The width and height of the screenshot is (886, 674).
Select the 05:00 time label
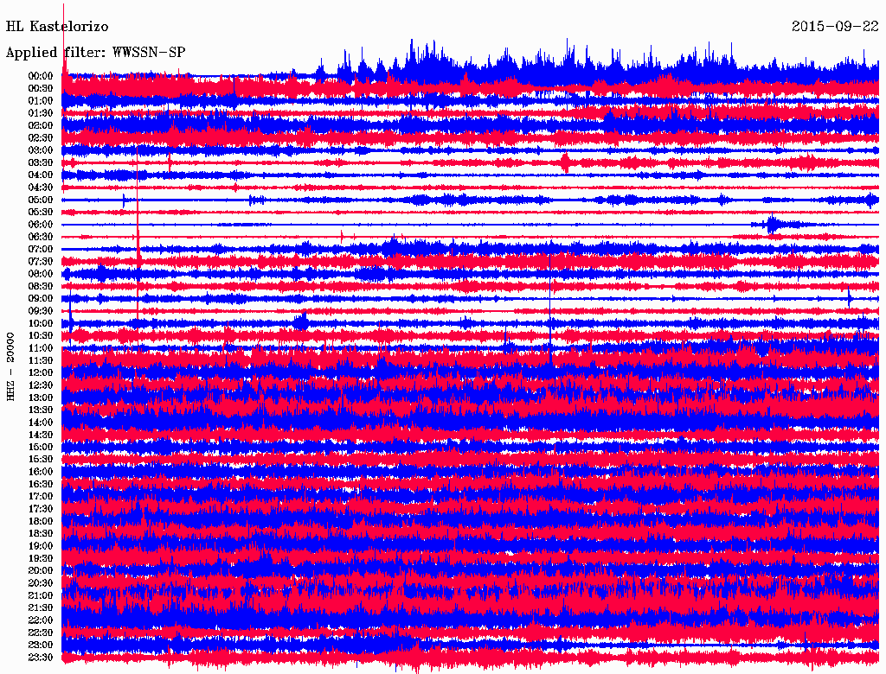41,200
